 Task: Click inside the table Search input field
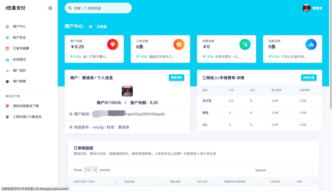[291, 170]
